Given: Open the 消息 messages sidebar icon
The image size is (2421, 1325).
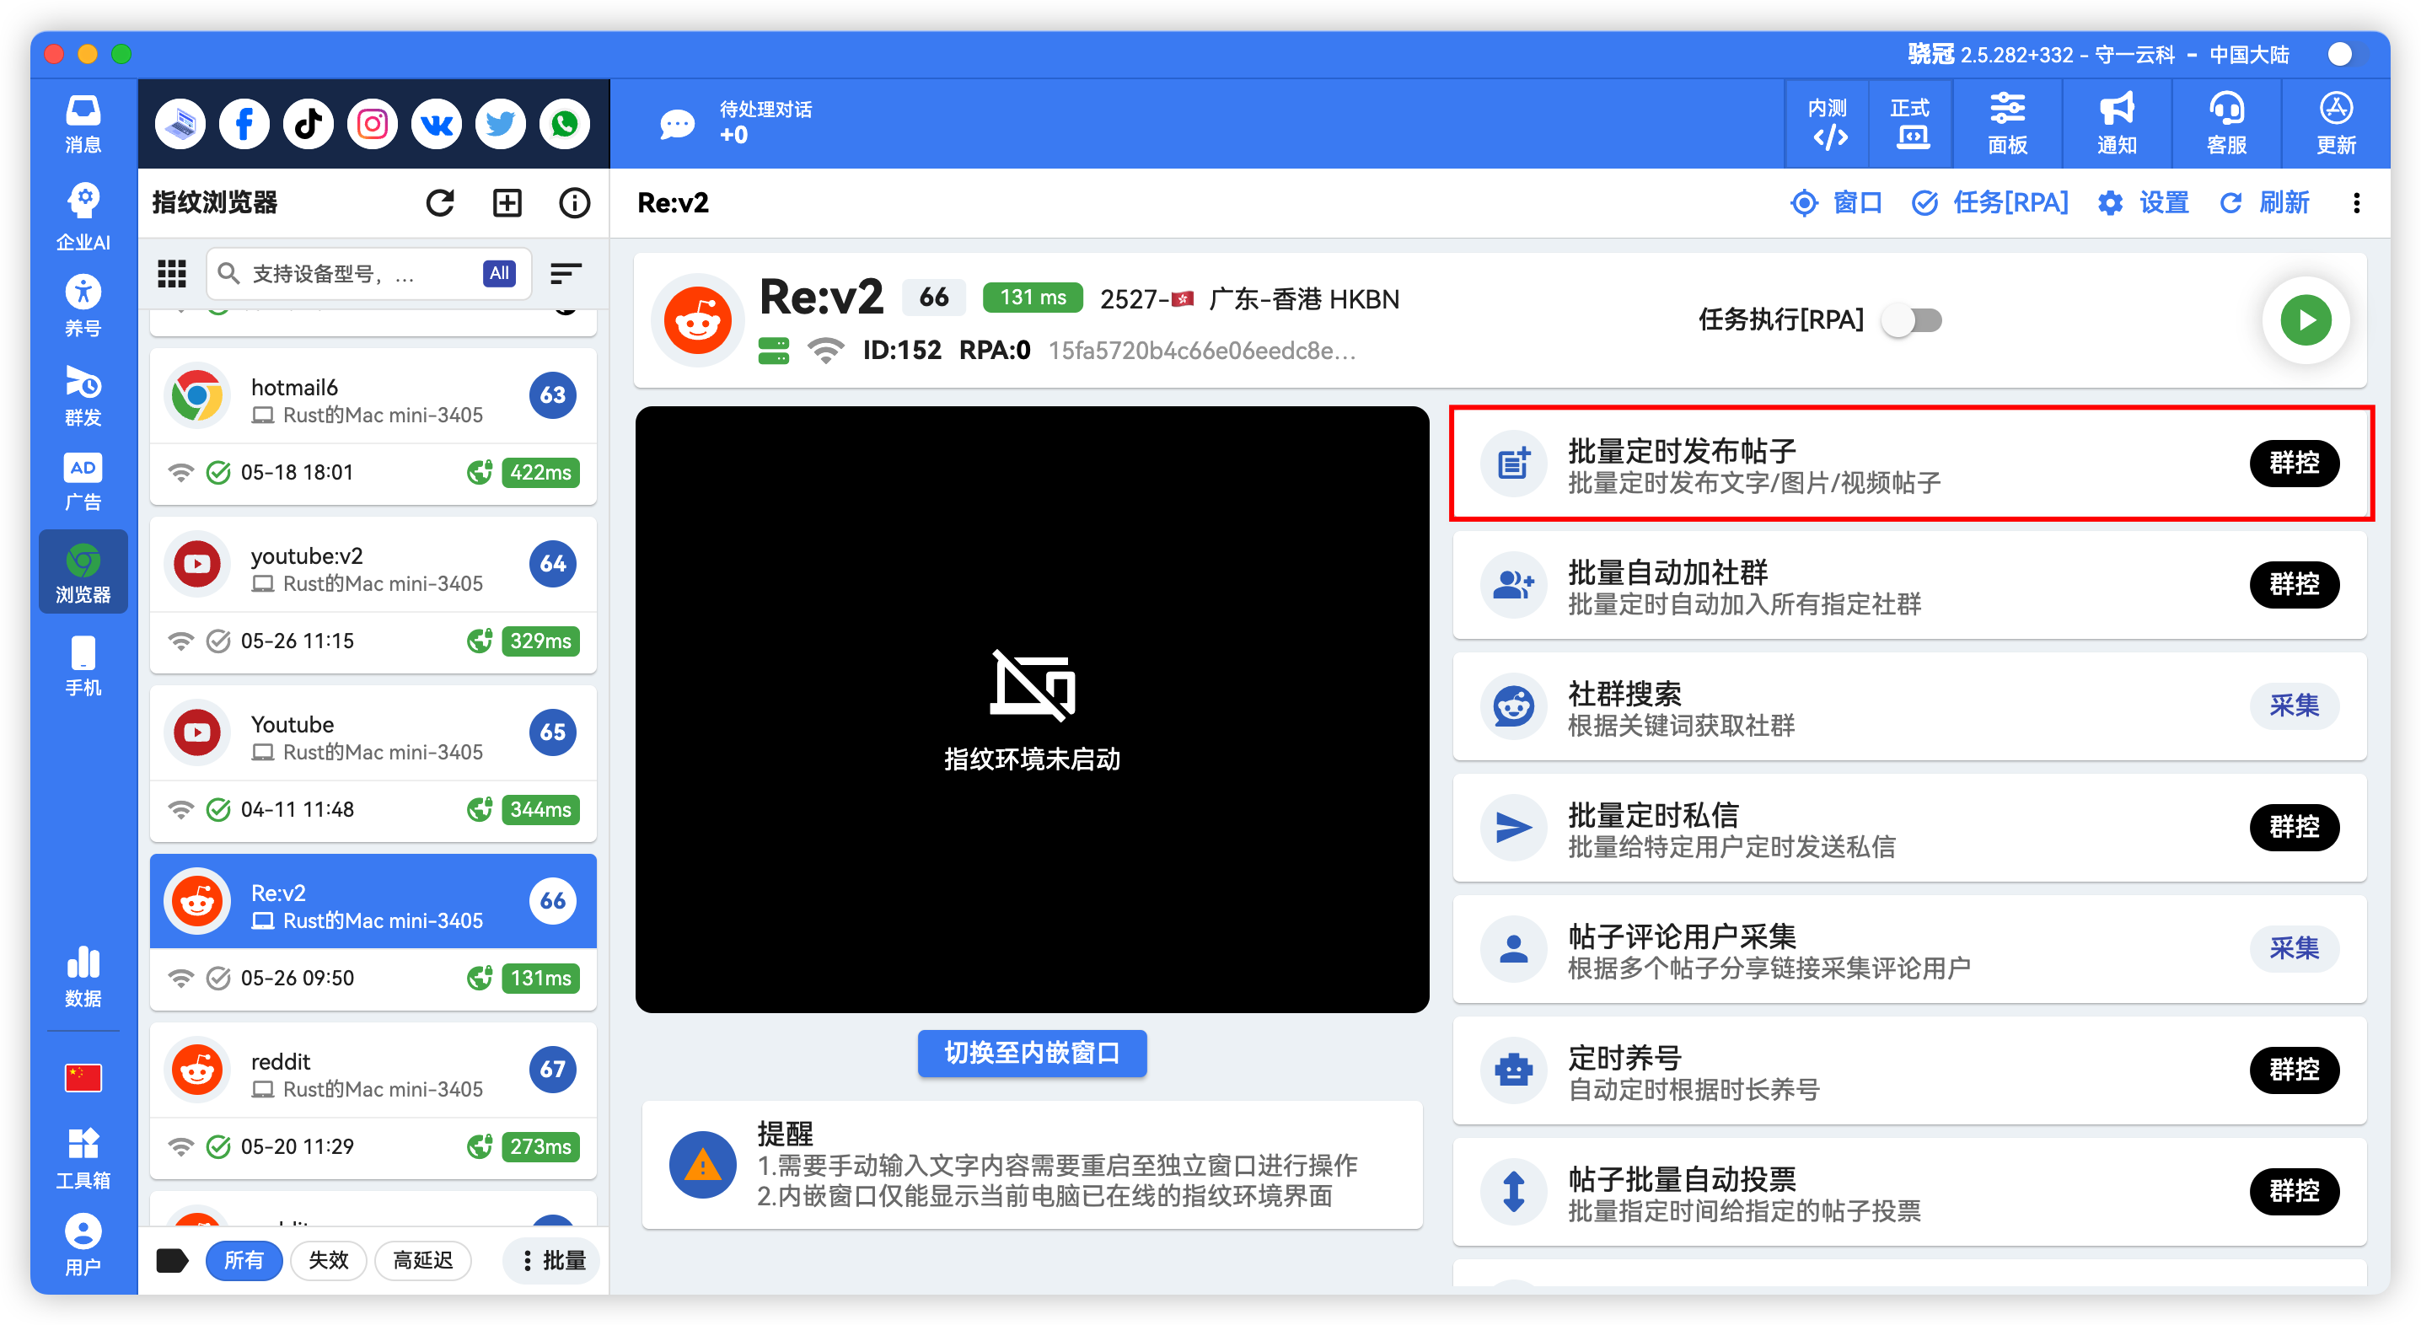Looking at the screenshot, I should [83, 124].
